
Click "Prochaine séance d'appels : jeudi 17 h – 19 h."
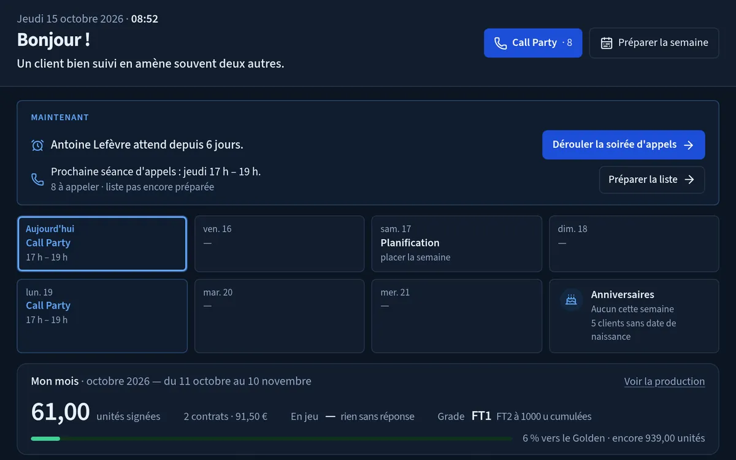click(x=156, y=172)
